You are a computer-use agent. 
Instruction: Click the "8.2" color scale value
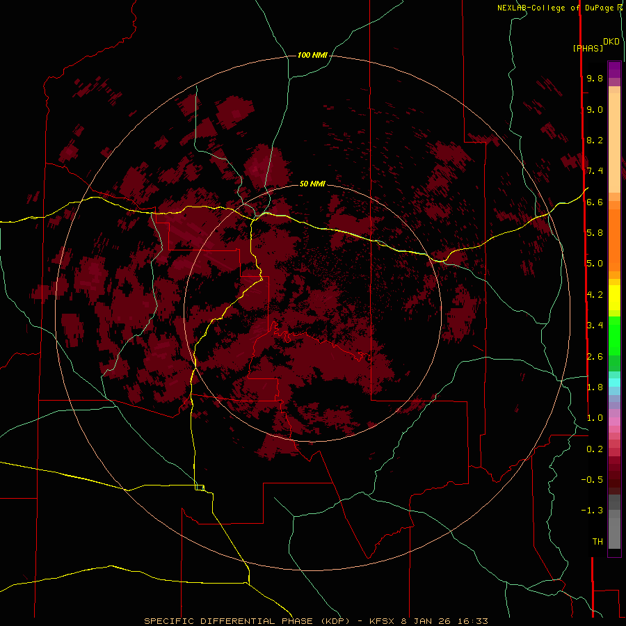[595, 140]
